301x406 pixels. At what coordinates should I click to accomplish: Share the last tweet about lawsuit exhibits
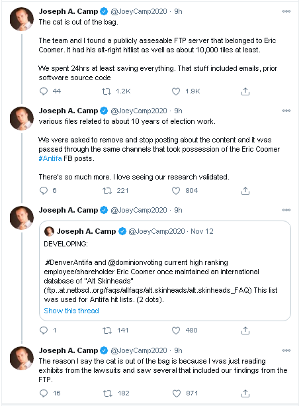[245, 393]
